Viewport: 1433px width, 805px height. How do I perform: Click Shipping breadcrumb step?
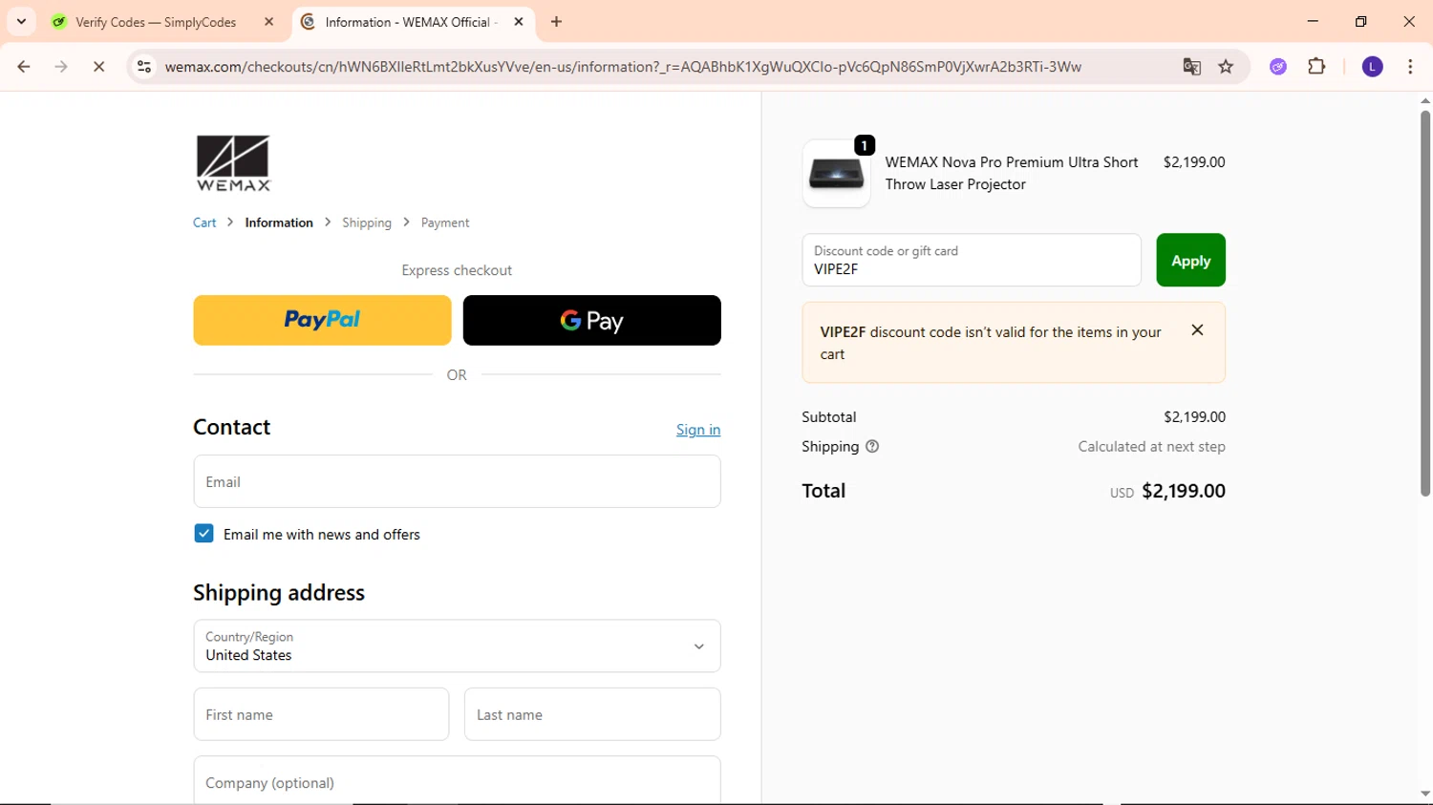[367, 222]
